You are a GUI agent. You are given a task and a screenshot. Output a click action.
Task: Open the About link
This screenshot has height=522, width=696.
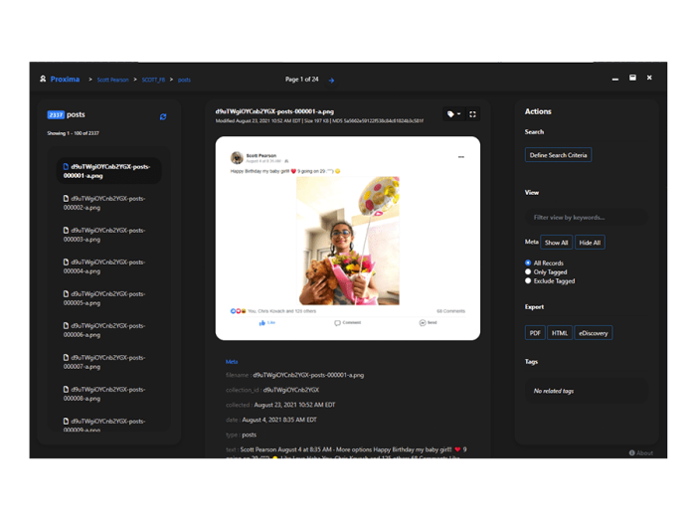point(641,452)
